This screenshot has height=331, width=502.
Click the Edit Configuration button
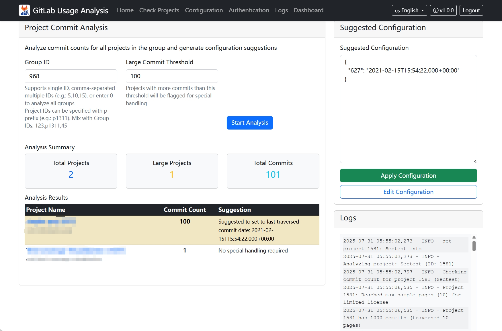click(x=408, y=192)
